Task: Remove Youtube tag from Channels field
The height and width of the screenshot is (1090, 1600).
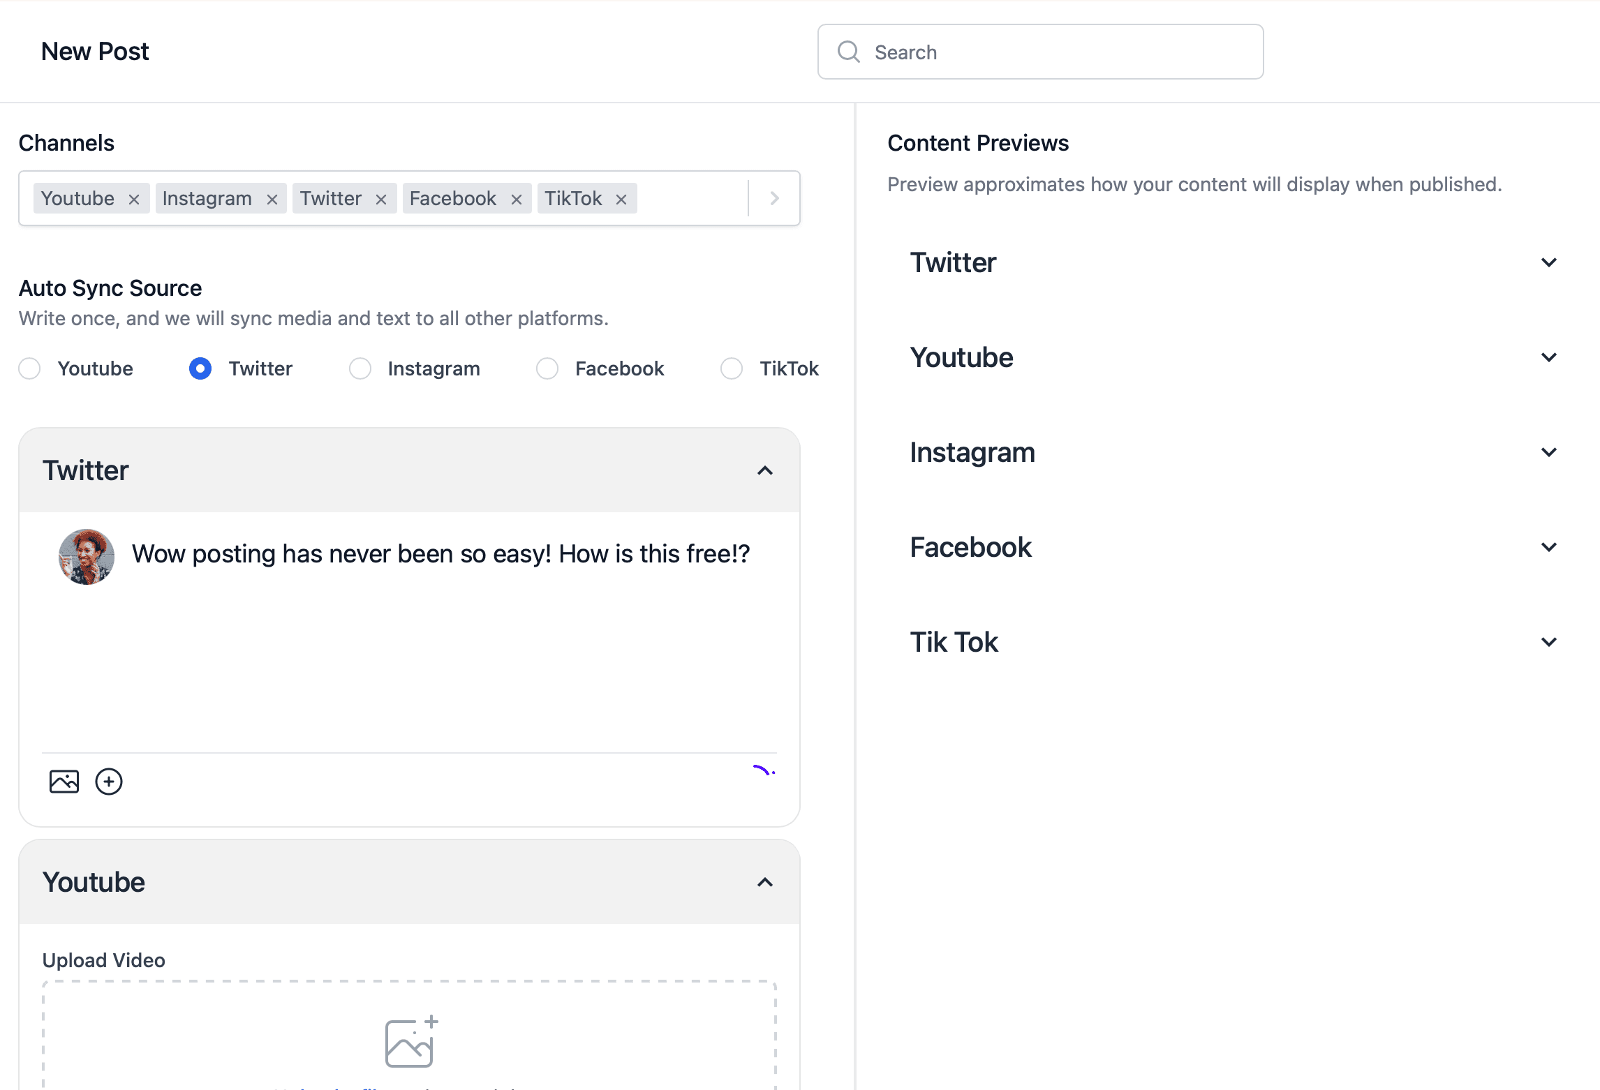Action: click(x=134, y=200)
